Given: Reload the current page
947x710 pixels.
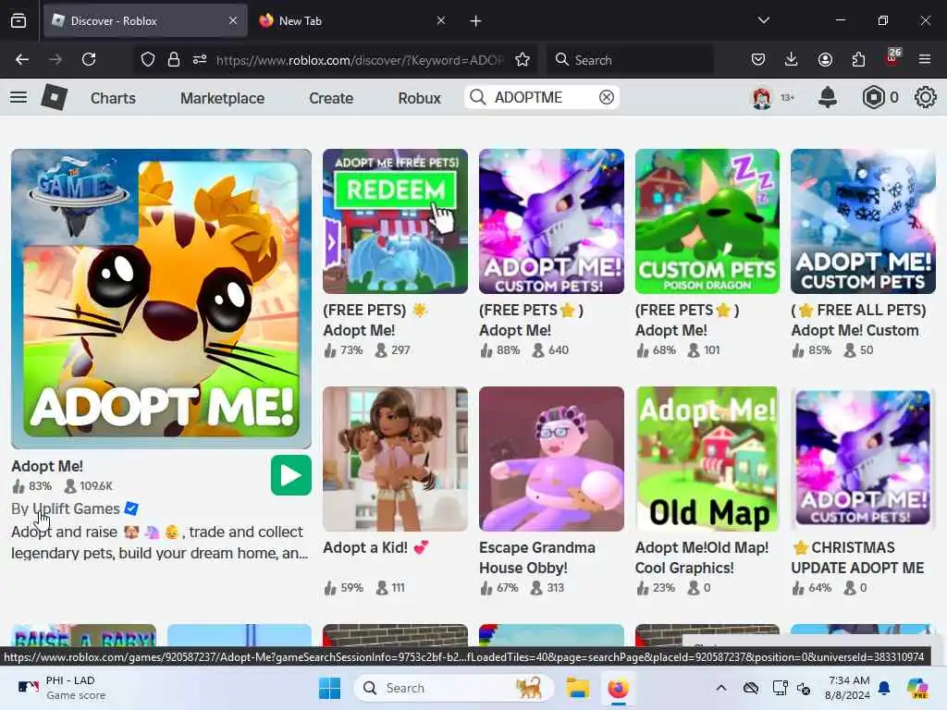Looking at the screenshot, I should (x=89, y=60).
